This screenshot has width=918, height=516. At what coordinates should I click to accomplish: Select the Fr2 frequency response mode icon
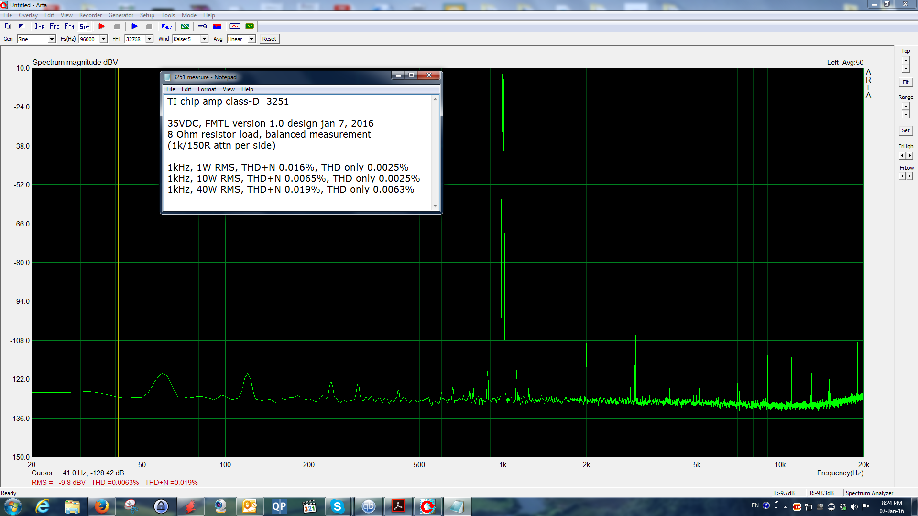click(55, 26)
